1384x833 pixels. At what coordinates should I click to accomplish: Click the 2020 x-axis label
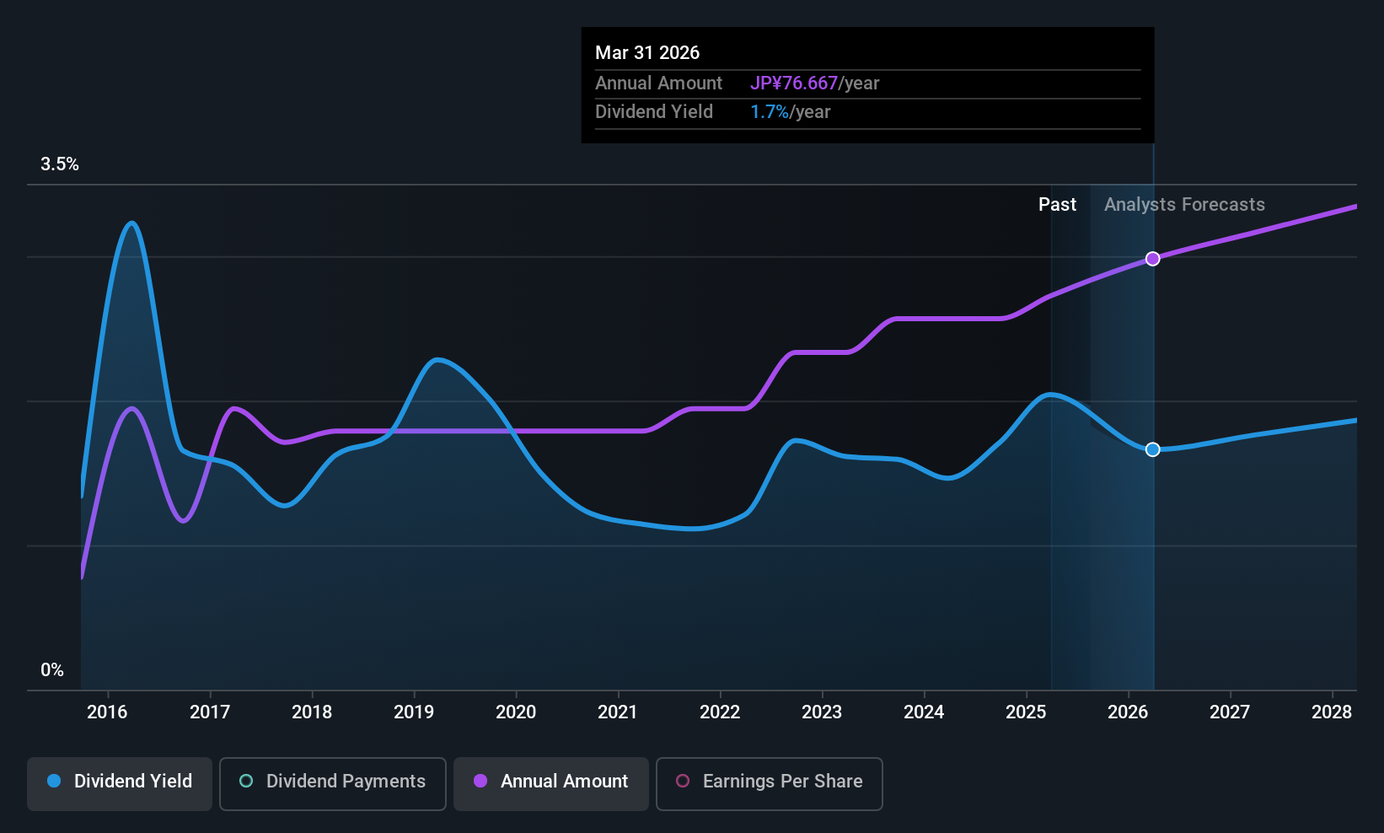[516, 712]
